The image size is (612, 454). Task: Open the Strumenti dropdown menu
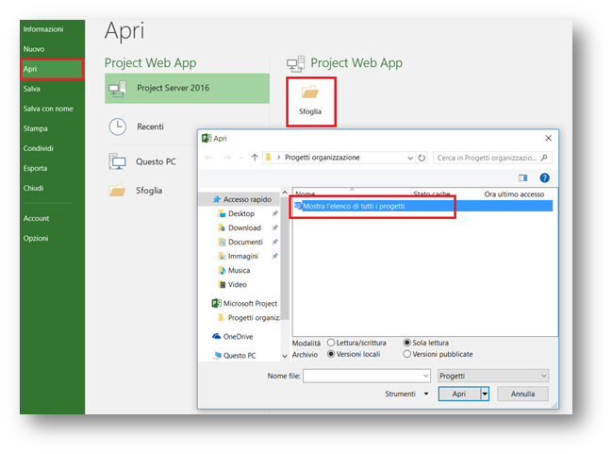click(407, 394)
